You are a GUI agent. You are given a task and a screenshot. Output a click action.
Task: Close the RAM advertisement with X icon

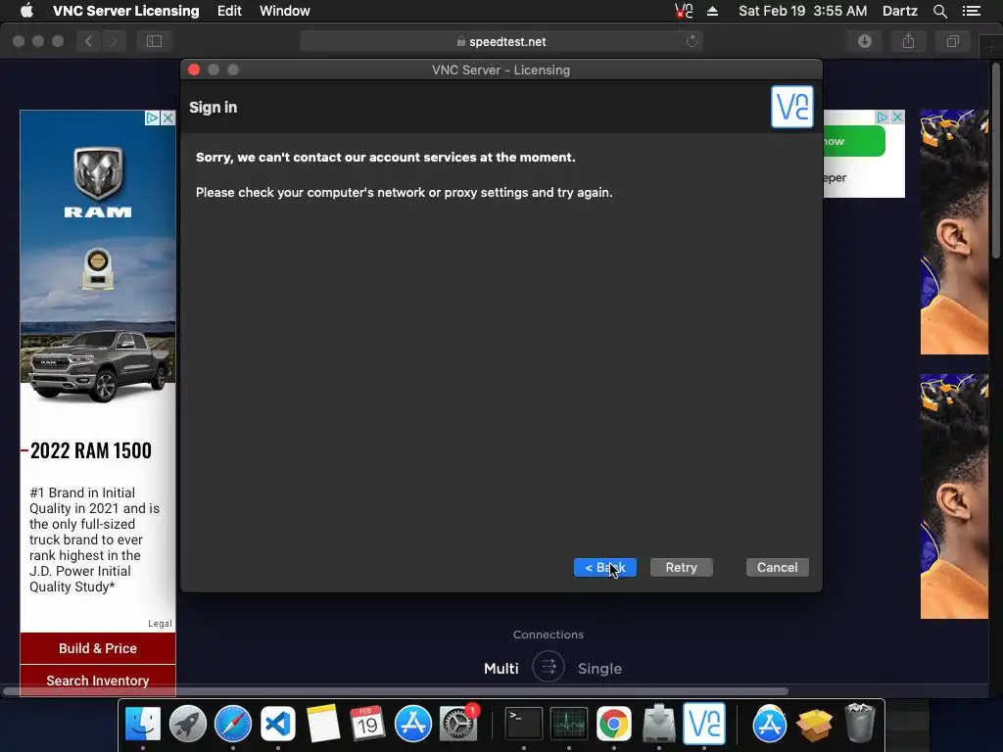click(167, 117)
